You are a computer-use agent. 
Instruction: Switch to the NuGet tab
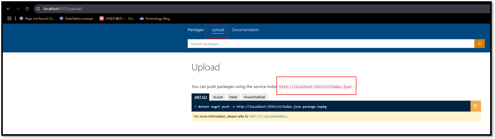coord(218,97)
